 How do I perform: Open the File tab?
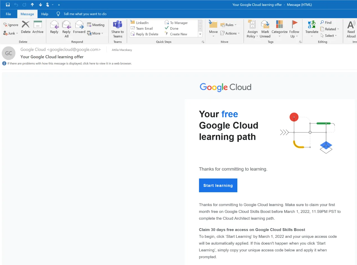(8, 14)
